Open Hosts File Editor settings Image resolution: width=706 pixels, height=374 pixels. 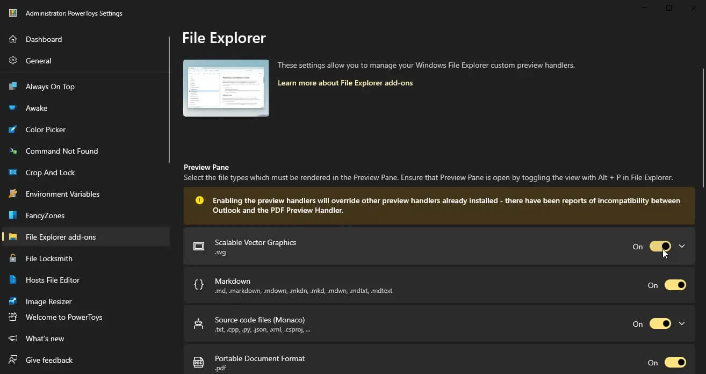click(x=86, y=280)
